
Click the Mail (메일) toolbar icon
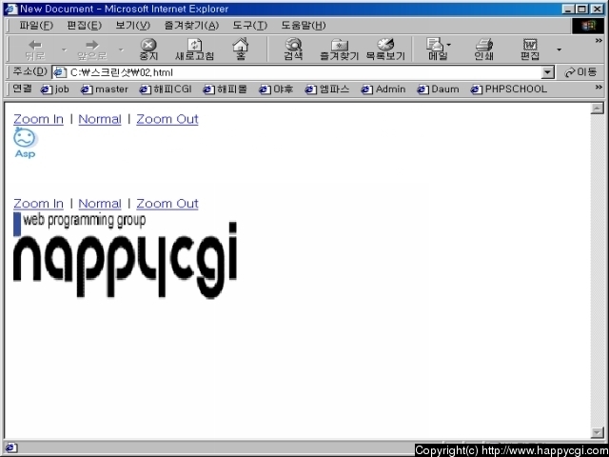[438, 50]
